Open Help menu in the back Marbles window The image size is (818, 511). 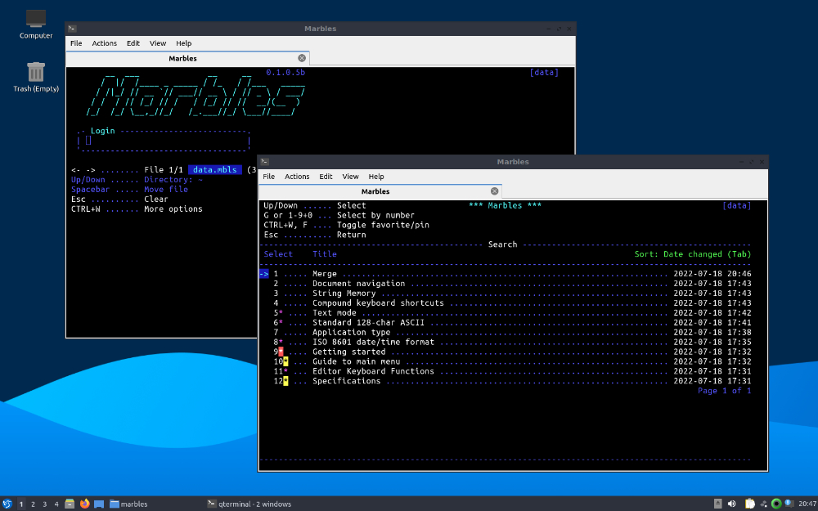[183, 43]
